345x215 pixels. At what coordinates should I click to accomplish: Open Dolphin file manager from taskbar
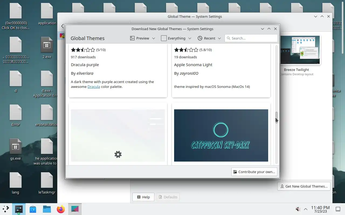coord(47,209)
